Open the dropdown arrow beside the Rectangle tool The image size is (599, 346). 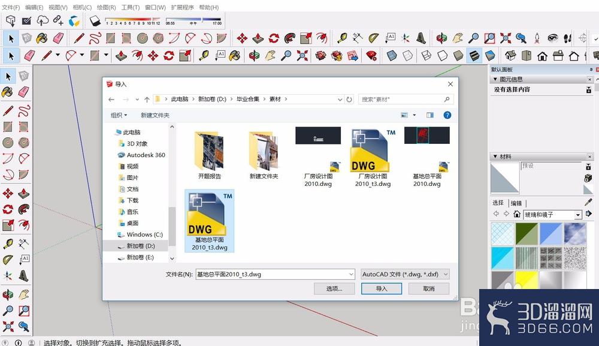106,55
